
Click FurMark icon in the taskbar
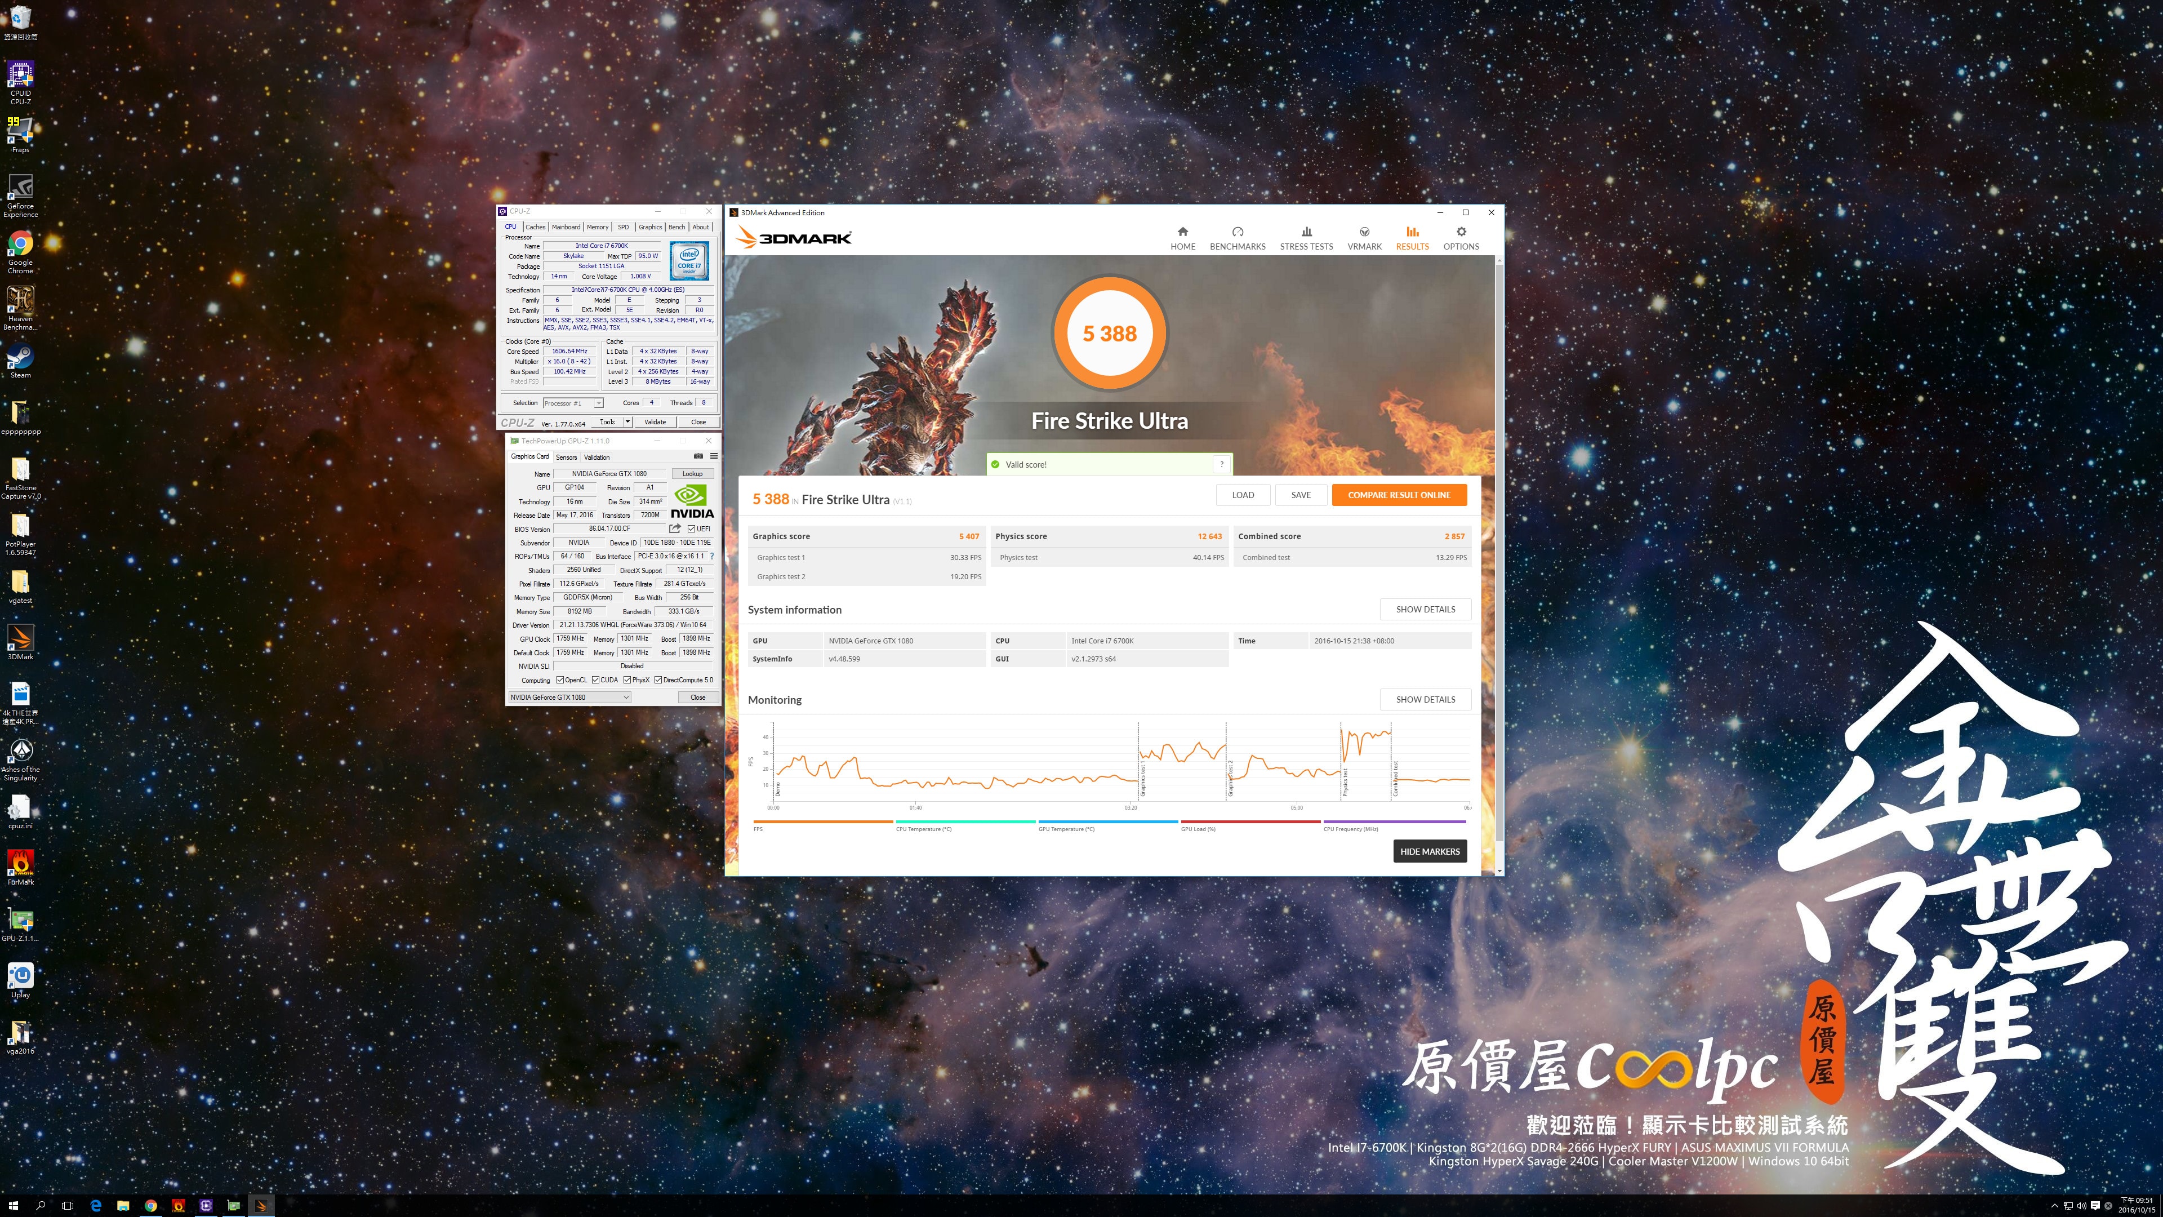tap(178, 1205)
